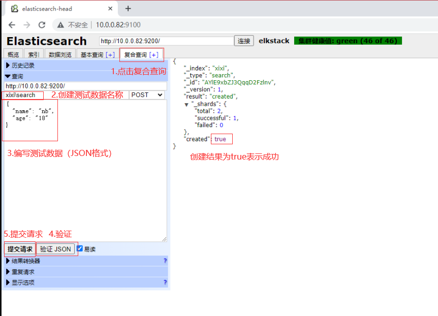The width and height of the screenshot is (438, 316).
Task: Click the query base URL input field
Action: [x=86, y=86]
